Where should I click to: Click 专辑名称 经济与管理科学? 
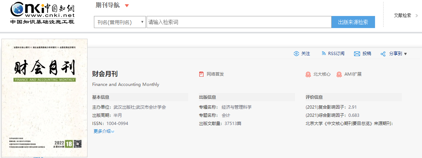(225, 107)
